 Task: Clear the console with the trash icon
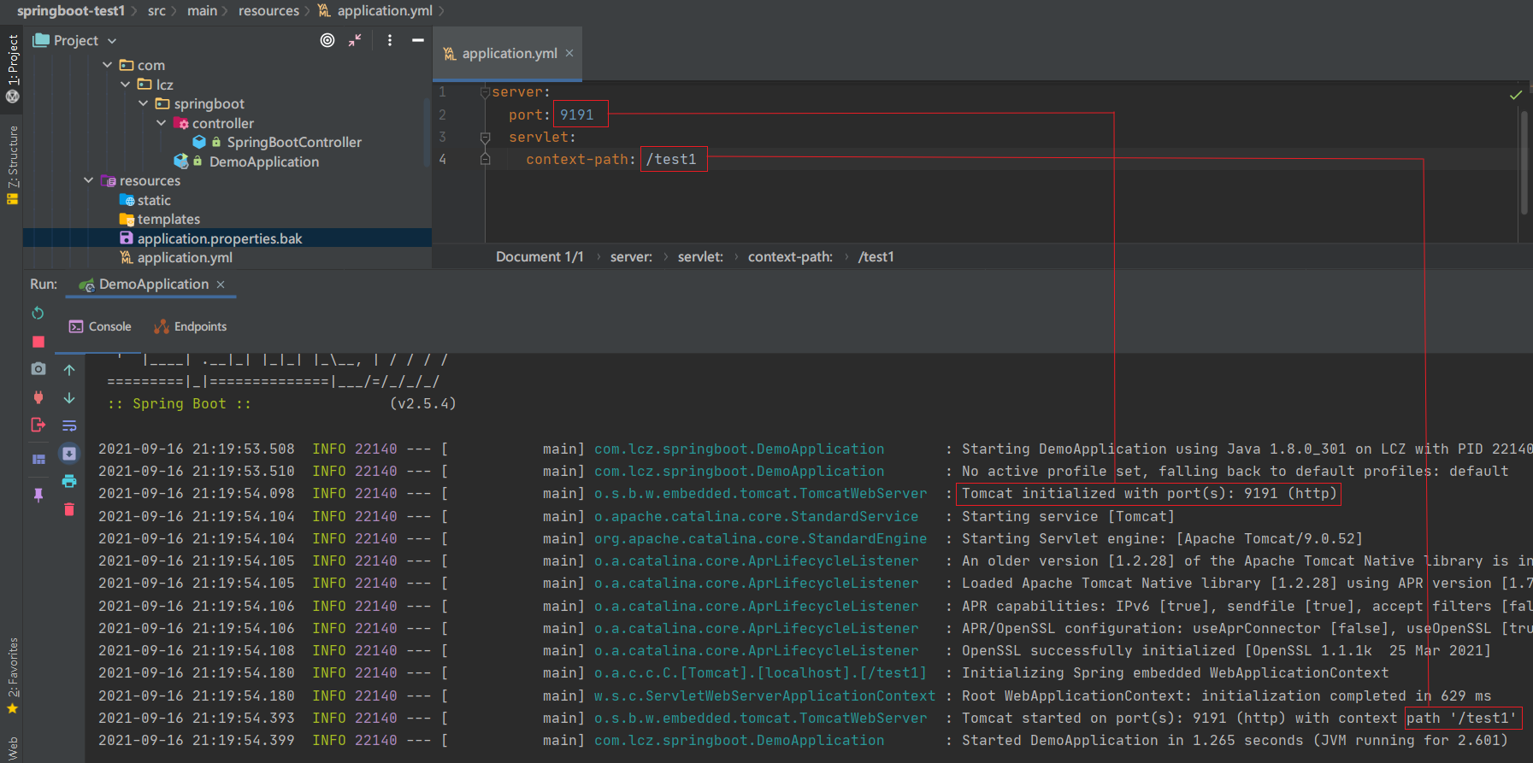(69, 509)
